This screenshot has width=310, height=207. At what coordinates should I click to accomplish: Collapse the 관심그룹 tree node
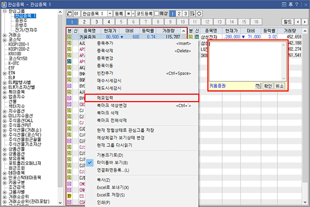coord(5,11)
